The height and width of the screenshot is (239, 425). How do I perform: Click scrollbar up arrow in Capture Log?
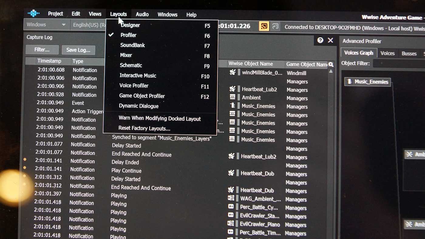coord(331,71)
